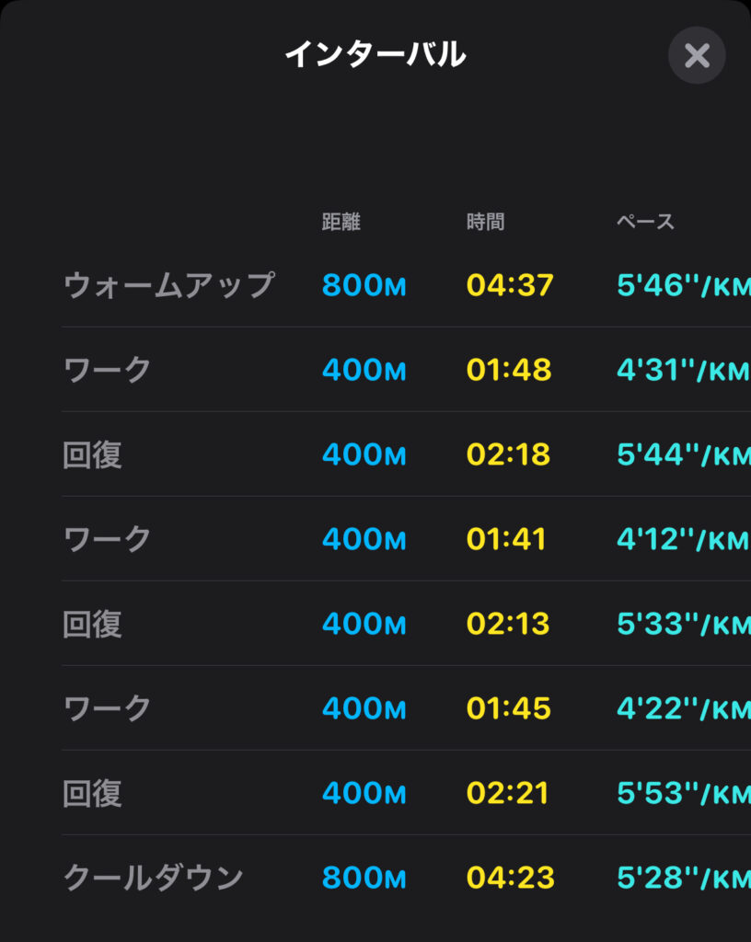The width and height of the screenshot is (751, 942).
Task: Tap the cooldown 800m distance
Action: [x=364, y=878]
